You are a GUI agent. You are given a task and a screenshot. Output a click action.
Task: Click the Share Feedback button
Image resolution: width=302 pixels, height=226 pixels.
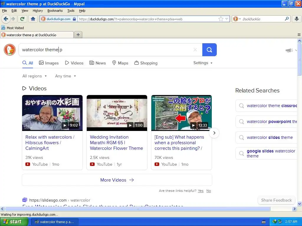pyautogui.click(x=276, y=200)
